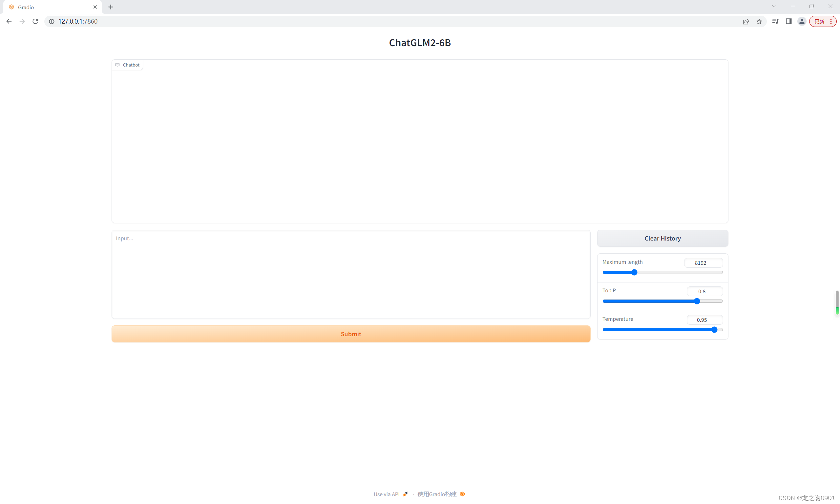Click the Clear History button
Screen dimensions: 840x504
(662, 239)
